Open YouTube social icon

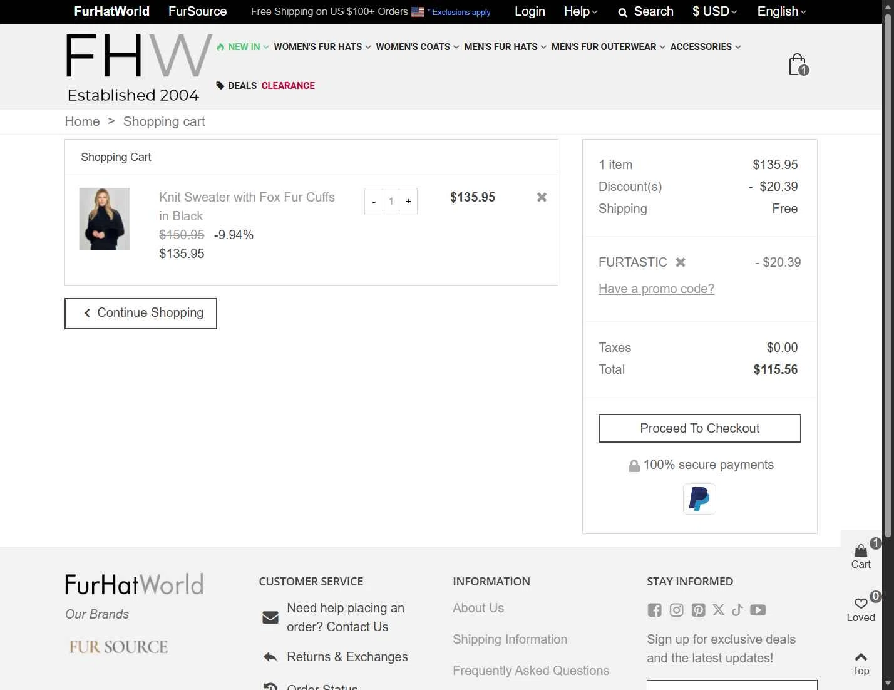point(758,610)
